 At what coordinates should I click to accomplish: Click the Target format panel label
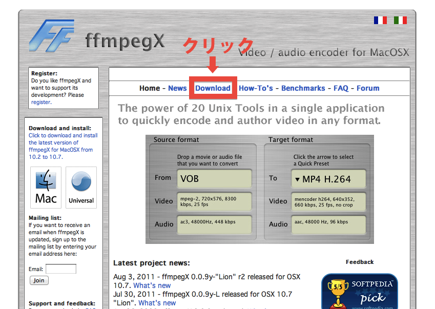click(291, 139)
